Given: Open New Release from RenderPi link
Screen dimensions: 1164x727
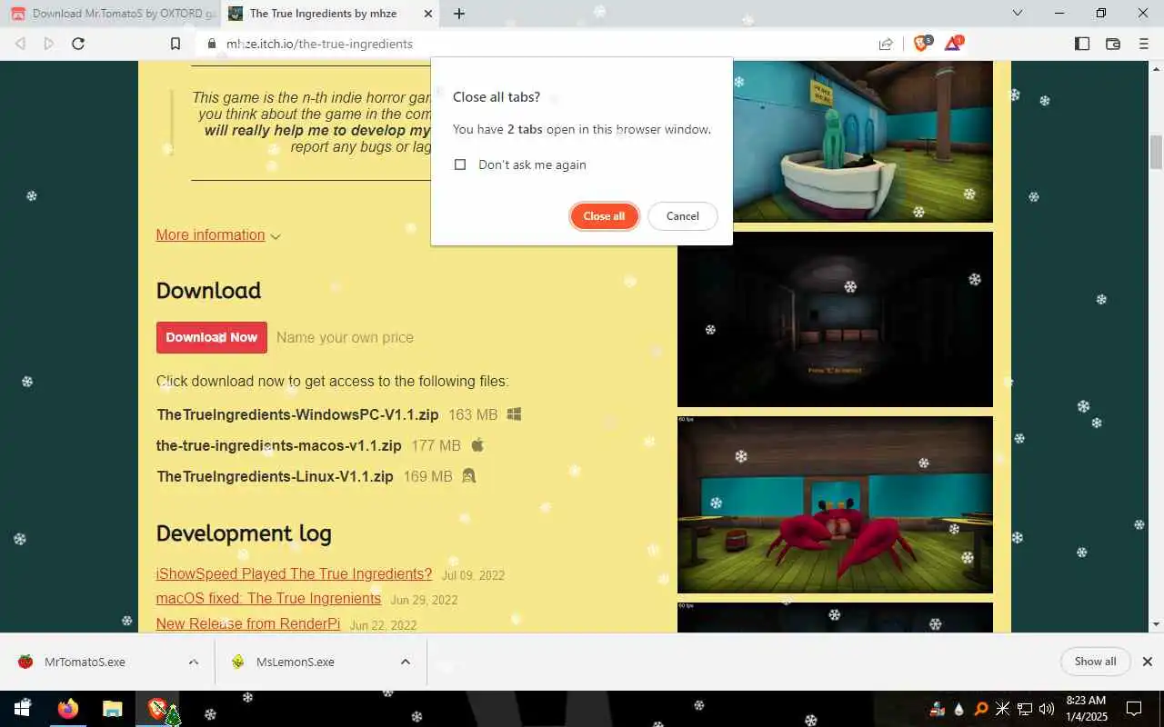Looking at the screenshot, I should [x=248, y=623].
